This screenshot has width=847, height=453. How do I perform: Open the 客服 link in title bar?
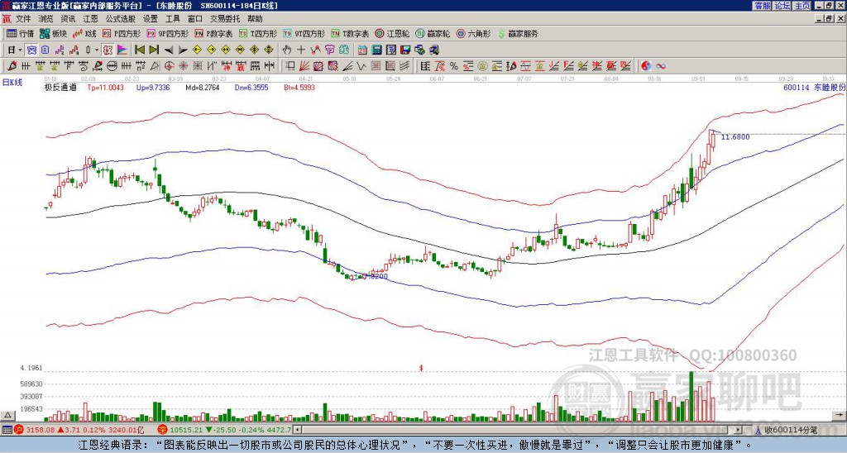click(x=762, y=6)
